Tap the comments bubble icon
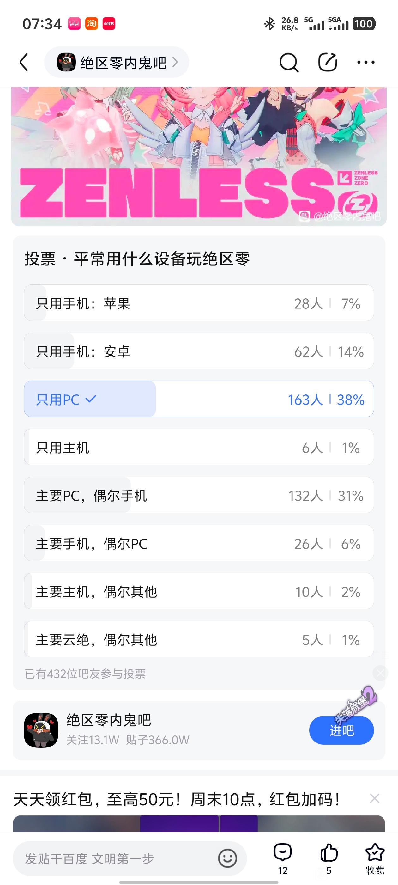 283,853
